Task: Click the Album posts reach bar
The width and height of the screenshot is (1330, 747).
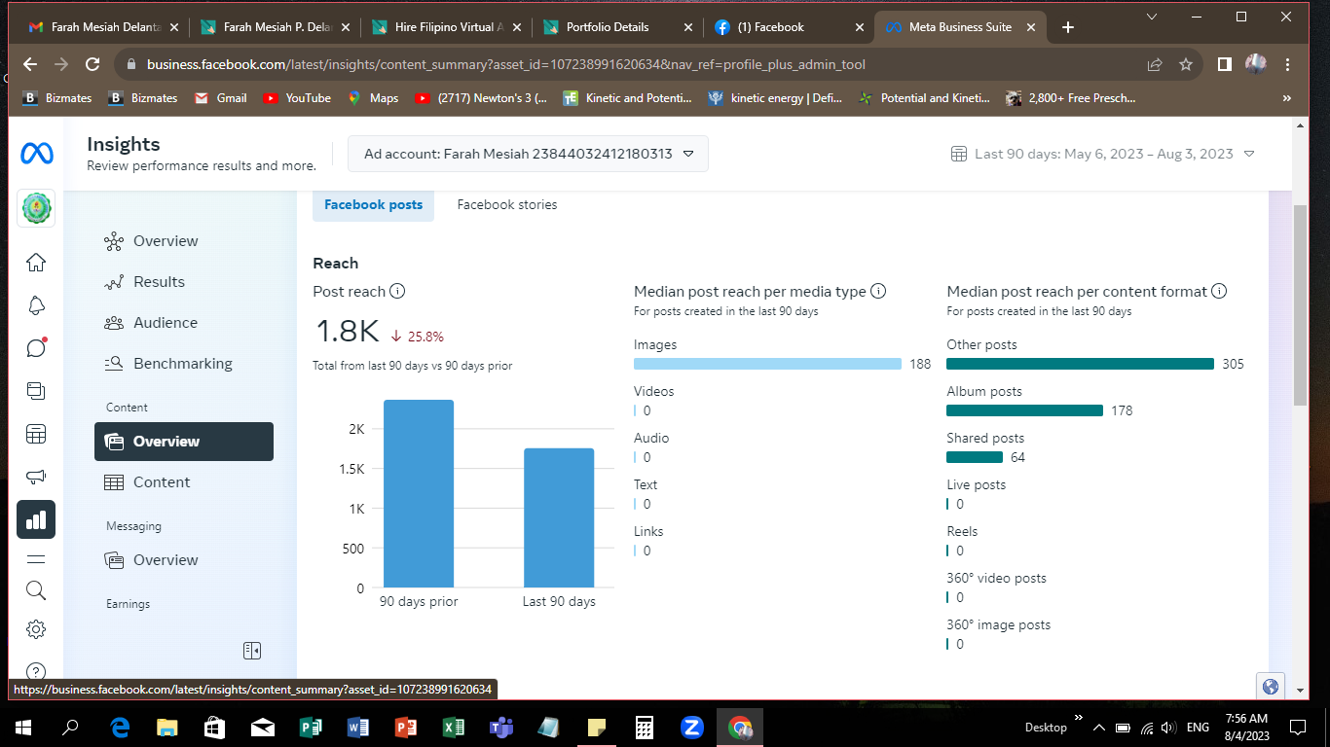Action: (x=1024, y=410)
